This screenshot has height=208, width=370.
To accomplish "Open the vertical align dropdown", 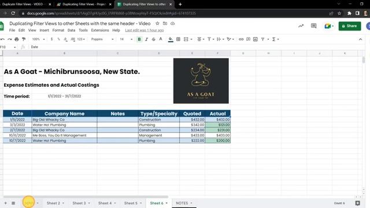I will coord(210,39).
